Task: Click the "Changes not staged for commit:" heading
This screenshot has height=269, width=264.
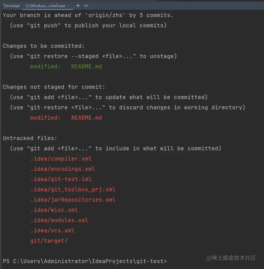Action: (x=54, y=87)
